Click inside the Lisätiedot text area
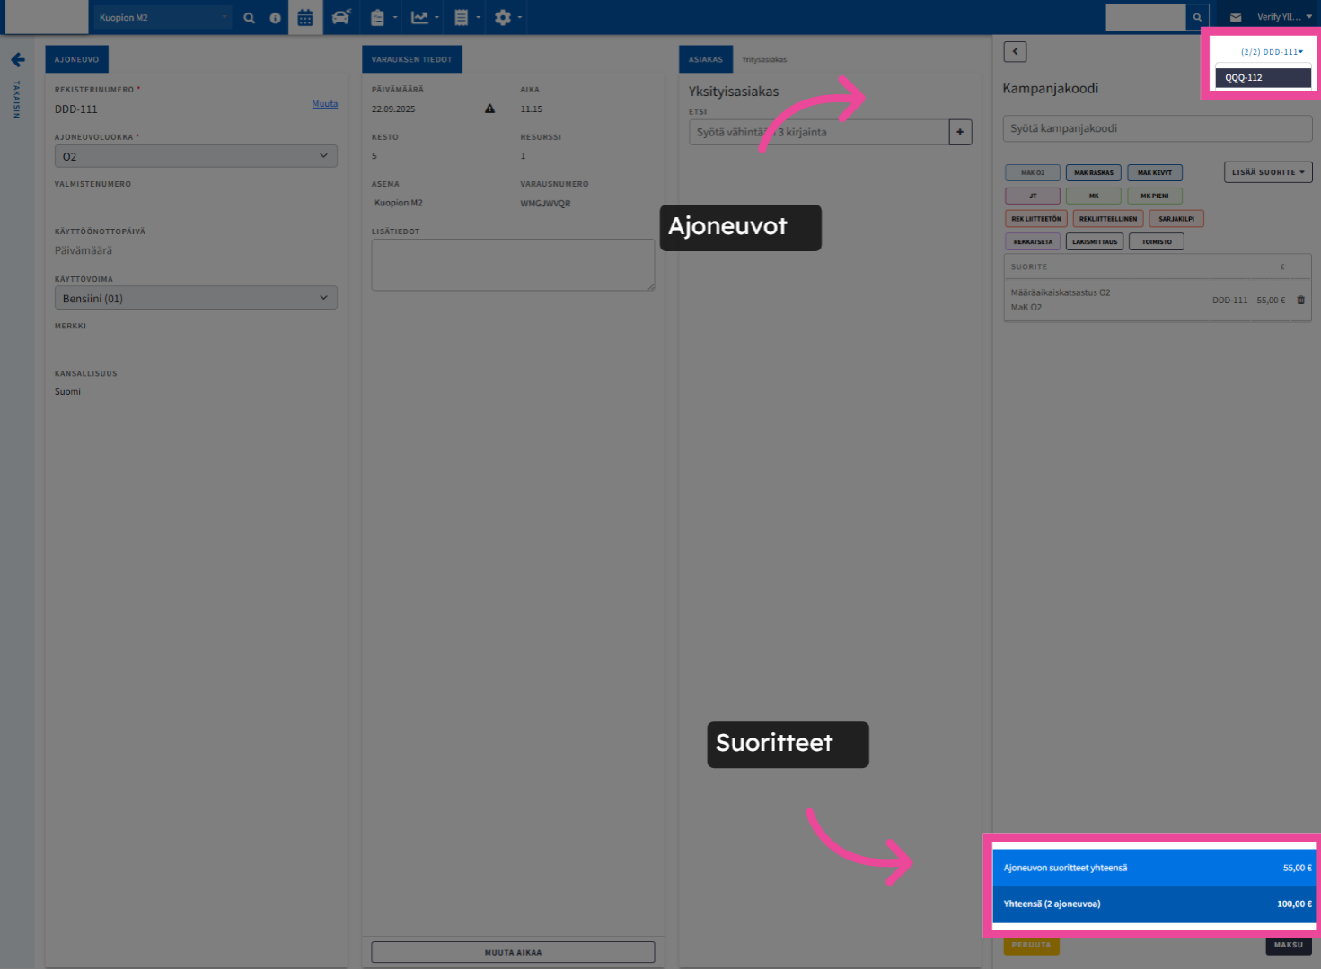The height and width of the screenshot is (969, 1321). click(513, 265)
